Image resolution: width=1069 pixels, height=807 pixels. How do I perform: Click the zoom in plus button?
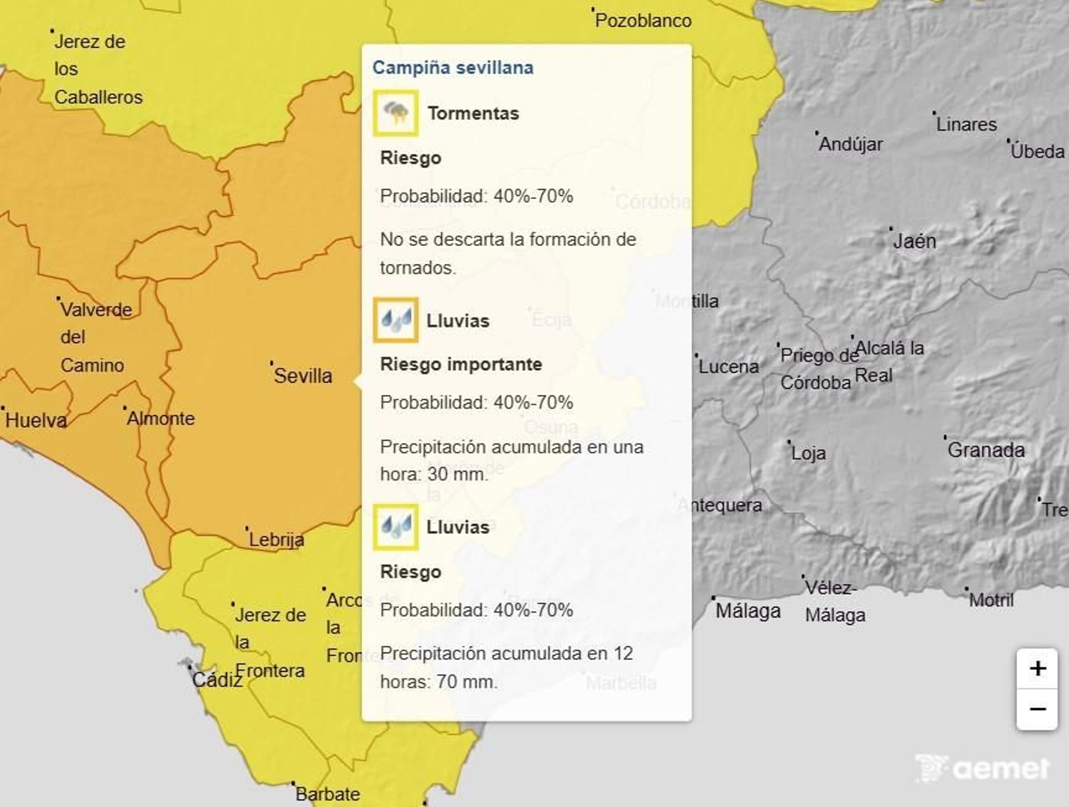click(1037, 668)
